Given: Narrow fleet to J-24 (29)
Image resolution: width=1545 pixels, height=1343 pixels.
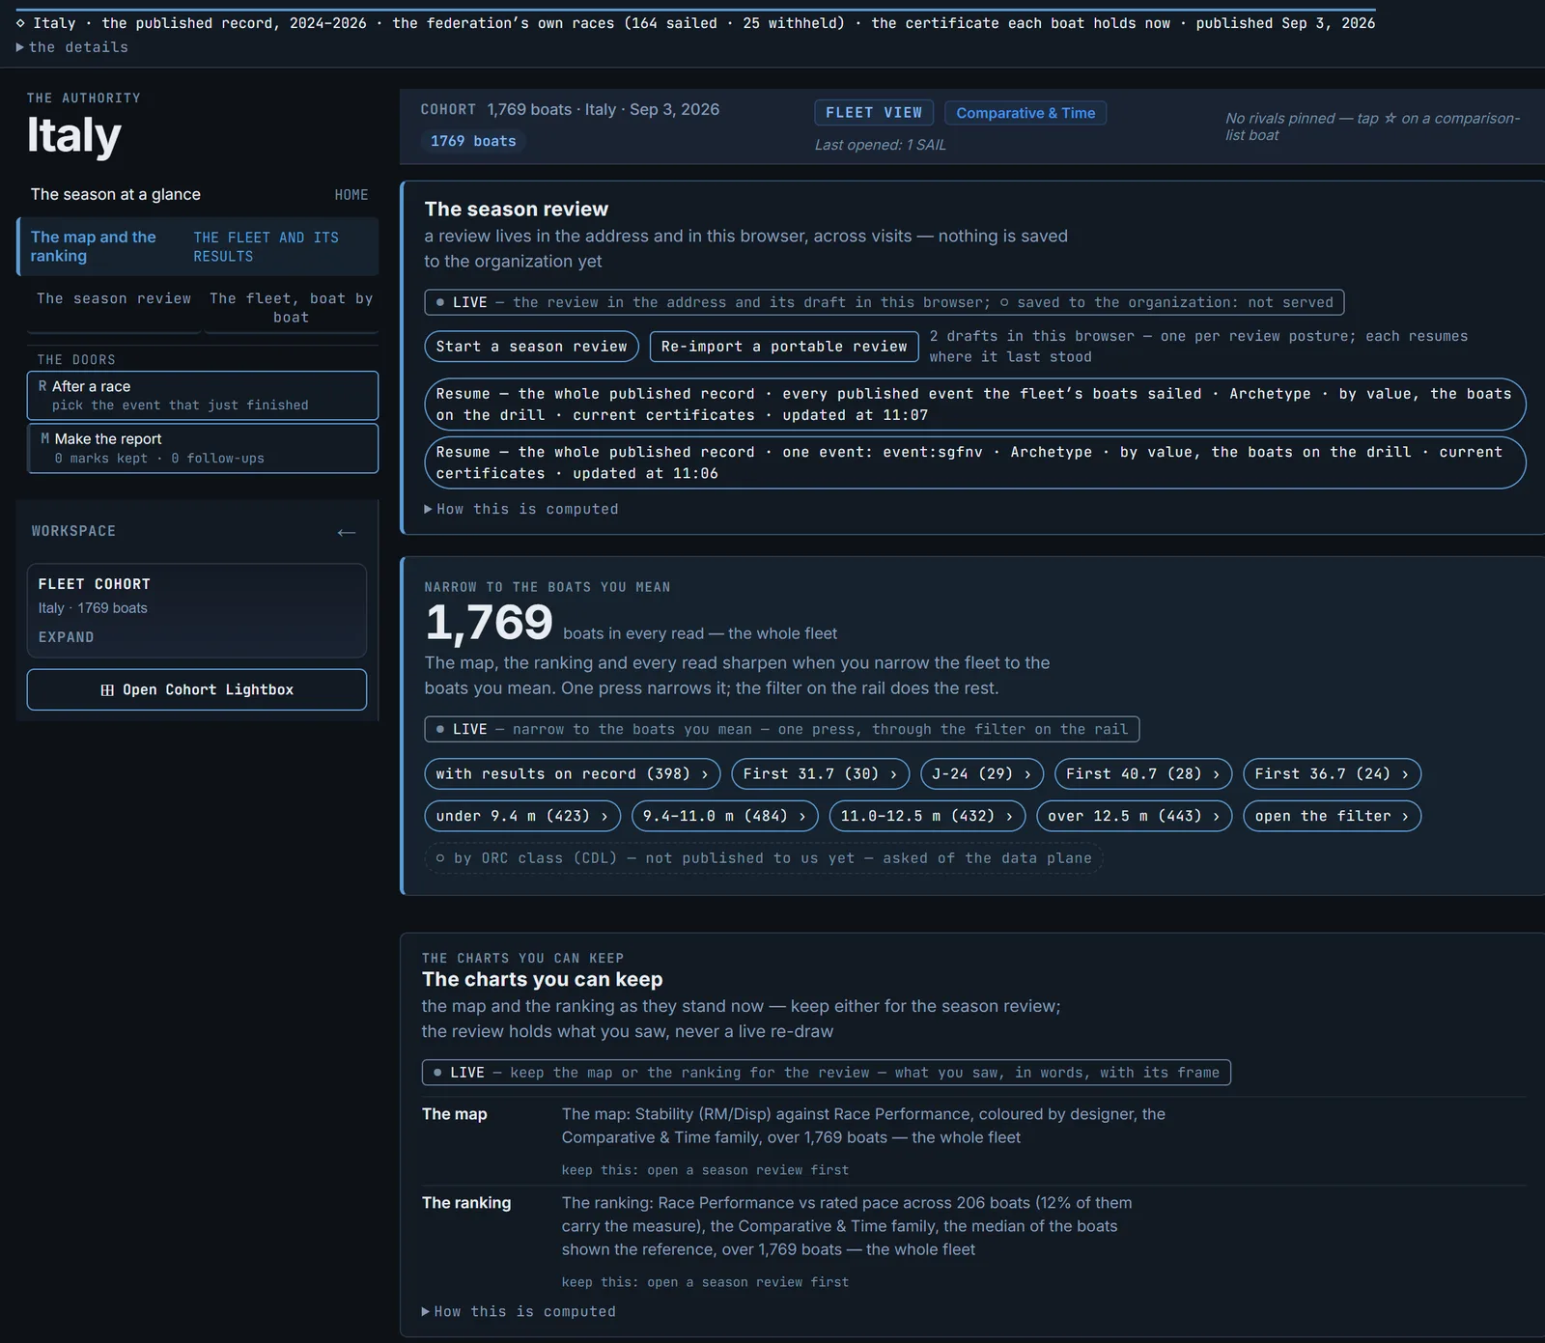Looking at the screenshot, I should click(x=982, y=774).
